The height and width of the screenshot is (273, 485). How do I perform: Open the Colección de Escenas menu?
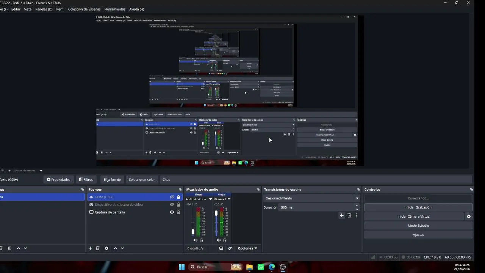coord(84,9)
